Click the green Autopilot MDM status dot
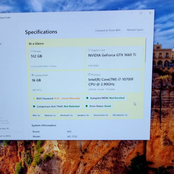The image size is (174, 174). 87,98
